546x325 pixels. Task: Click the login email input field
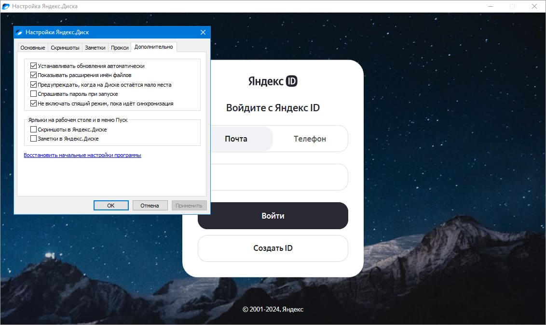click(x=279, y=177)
